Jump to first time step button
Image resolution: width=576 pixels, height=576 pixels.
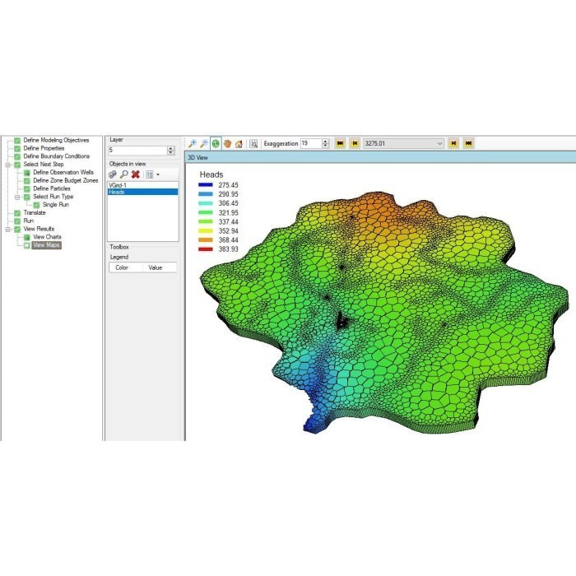click(x=339, y=143)
